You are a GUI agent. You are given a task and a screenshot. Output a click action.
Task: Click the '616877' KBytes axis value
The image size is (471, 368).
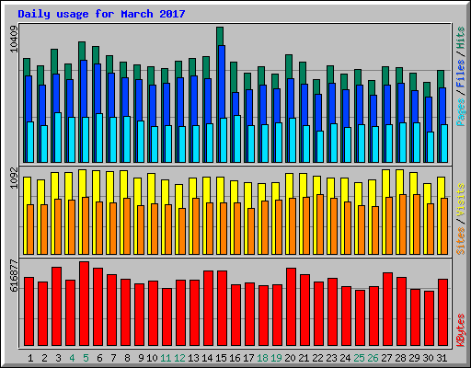tap(14, 275)
